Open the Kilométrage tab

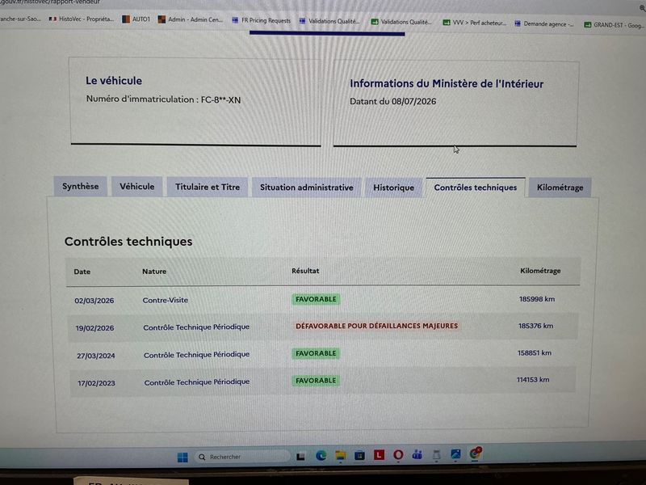click(560, 188)
